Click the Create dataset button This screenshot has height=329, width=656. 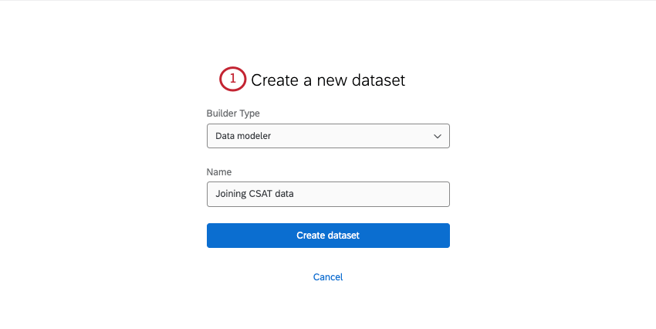click(x=328, y=236)
